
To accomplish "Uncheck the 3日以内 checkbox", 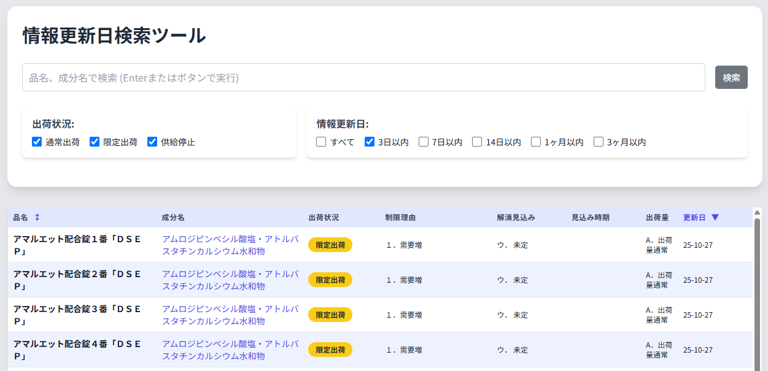I will (x=369, y=142).
